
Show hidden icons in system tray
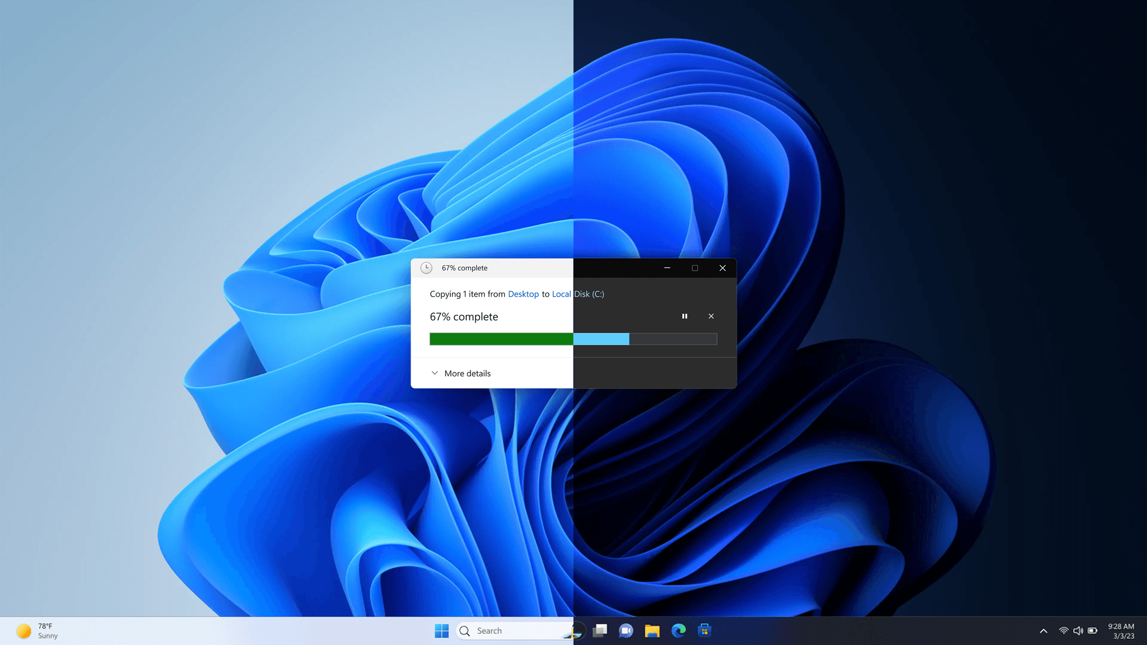coord(1043,631)
